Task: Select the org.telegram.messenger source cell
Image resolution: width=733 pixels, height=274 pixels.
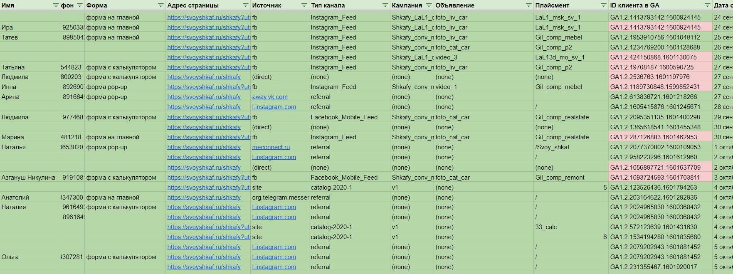Action: point(280,197)
